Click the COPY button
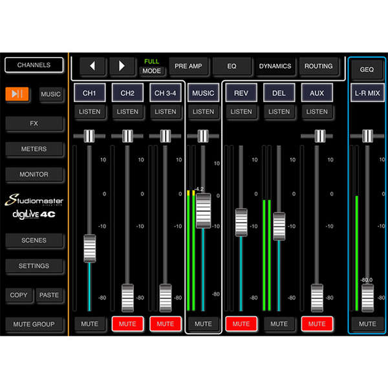This screenshot has height=388, width=388. click(19, 295)
